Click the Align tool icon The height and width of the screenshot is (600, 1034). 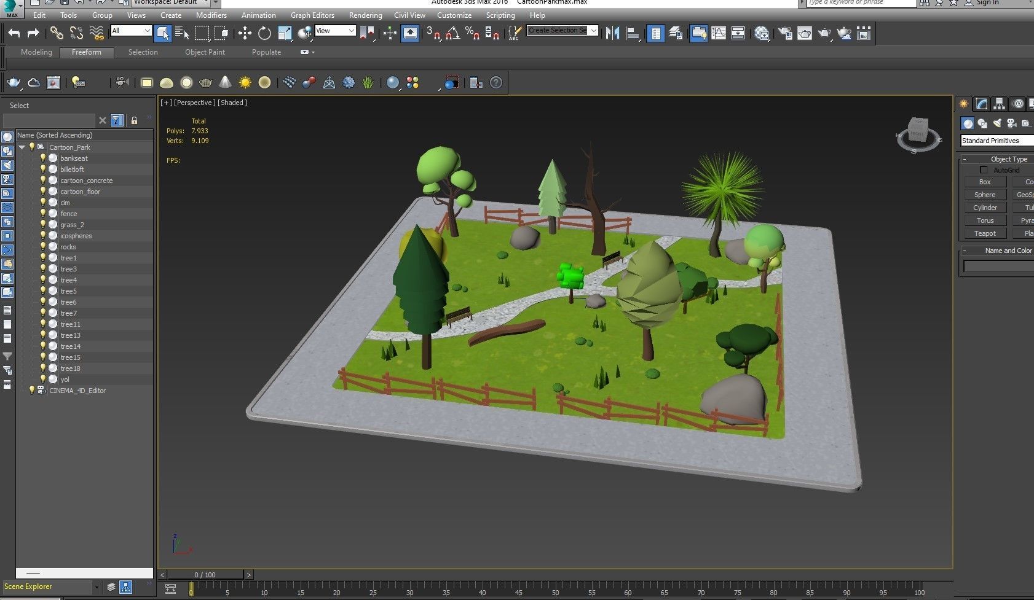(632, 33)
